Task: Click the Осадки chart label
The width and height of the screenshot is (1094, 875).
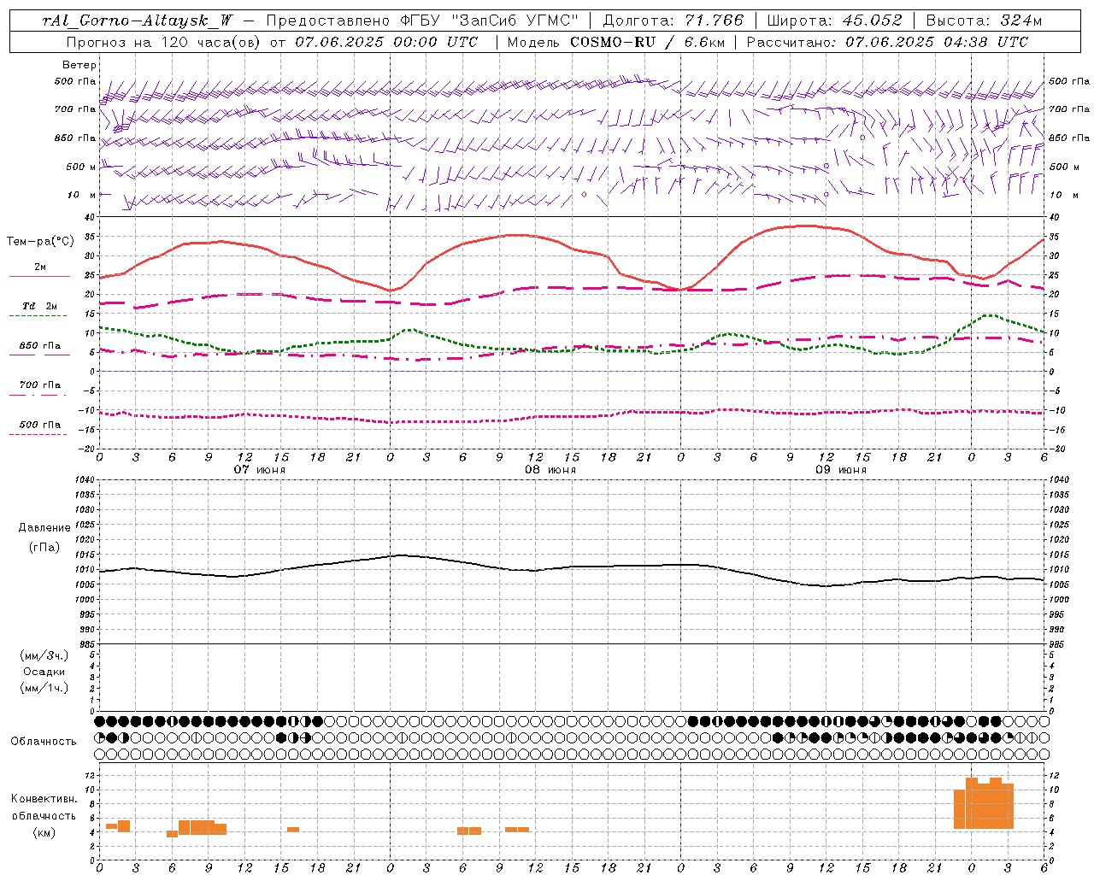Action: (x=44, y=672)
